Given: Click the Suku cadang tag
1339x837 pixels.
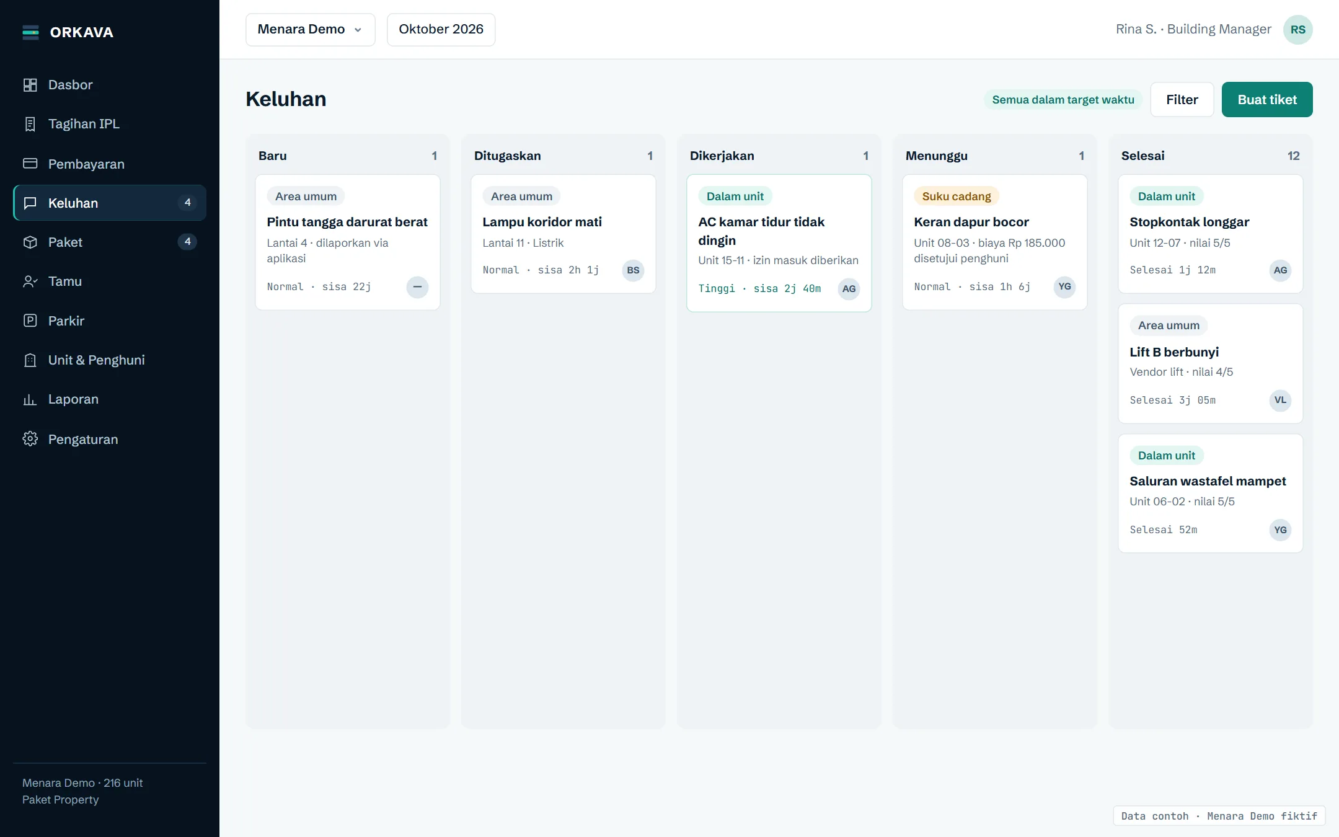Looking at the screenshot, I should (956, 197).
